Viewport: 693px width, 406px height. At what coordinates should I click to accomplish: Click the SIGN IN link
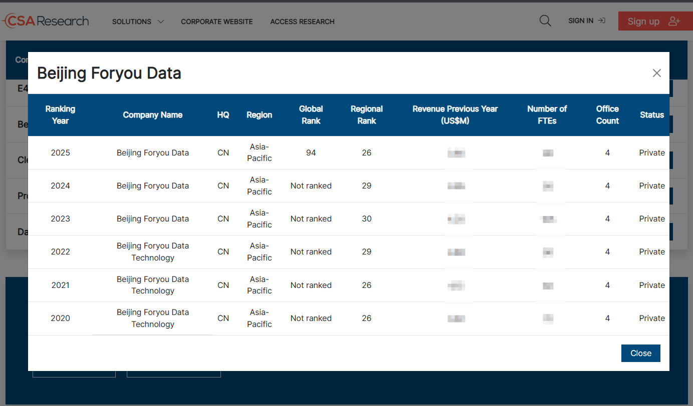[x=586, y=21]
